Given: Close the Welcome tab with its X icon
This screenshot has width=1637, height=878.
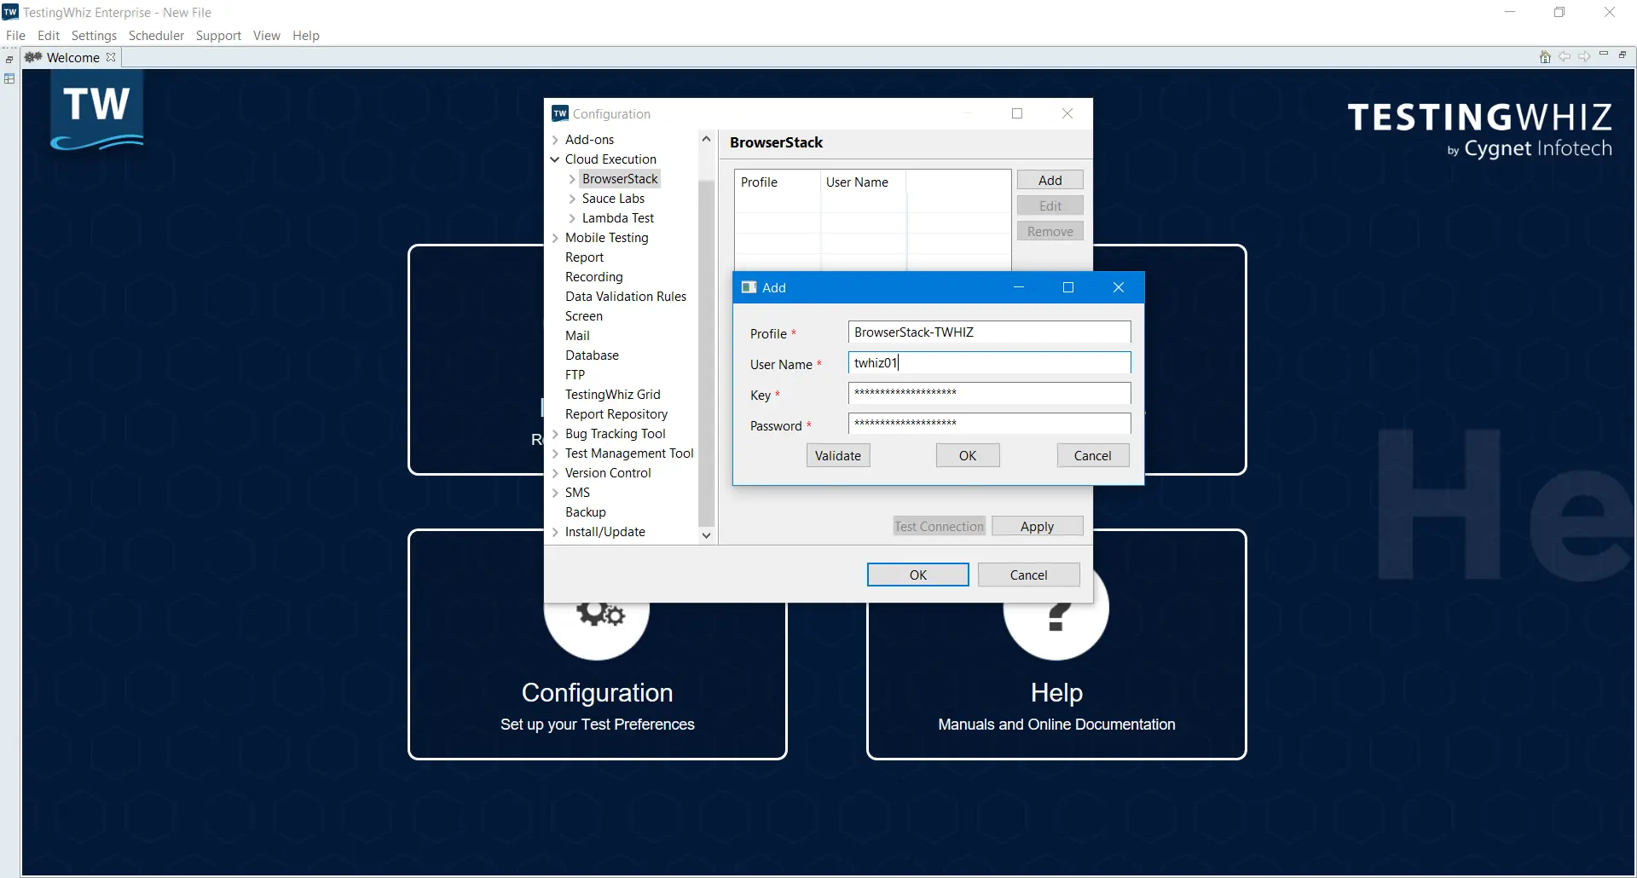Looking at the screenshot, I should point(111,57).
